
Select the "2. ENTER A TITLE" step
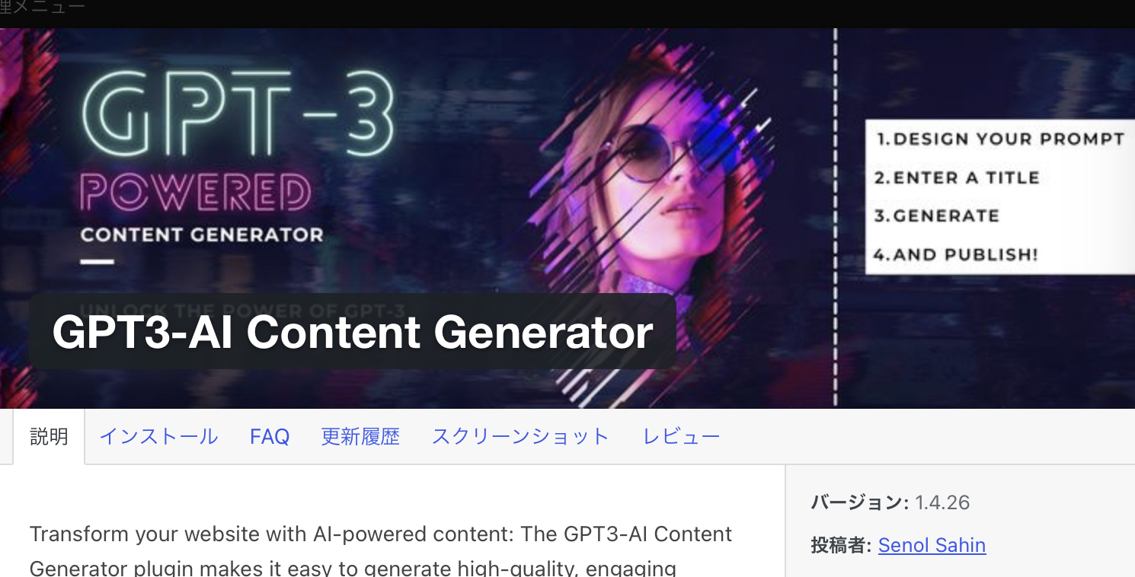956,177
